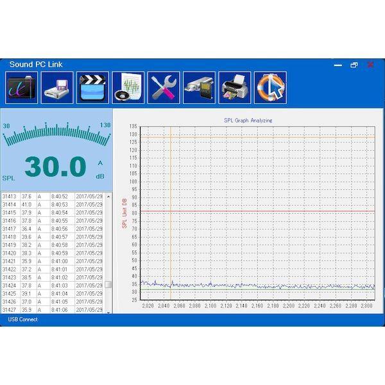Minimize the Sound PC Link window
Screen dimensions: 385x385
coord(338,65)
